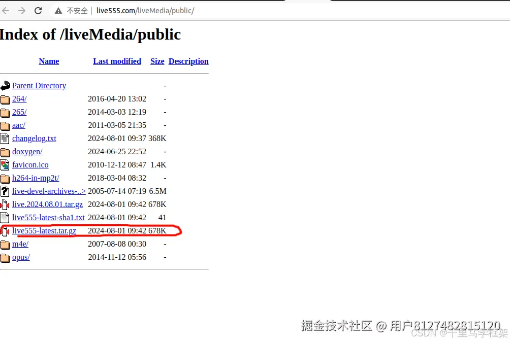
Task: Click the text icon beside live555-latest-sha1.txt
Action: (x=5, y=218)
